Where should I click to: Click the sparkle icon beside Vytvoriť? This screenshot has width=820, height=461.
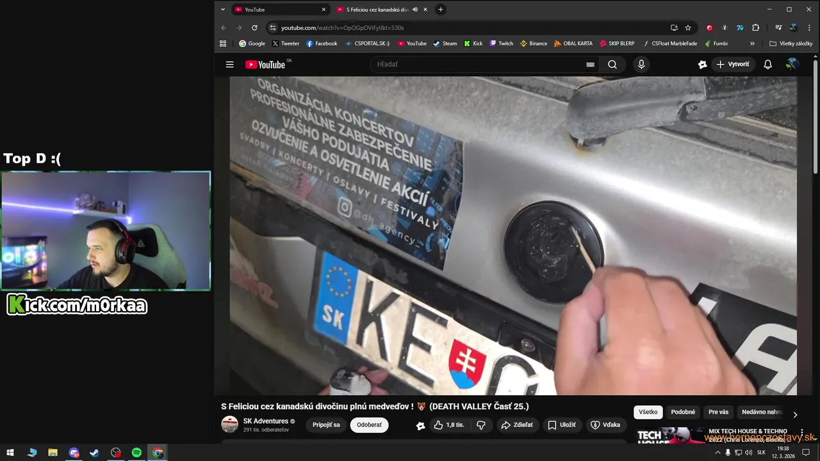pos(702,64)
